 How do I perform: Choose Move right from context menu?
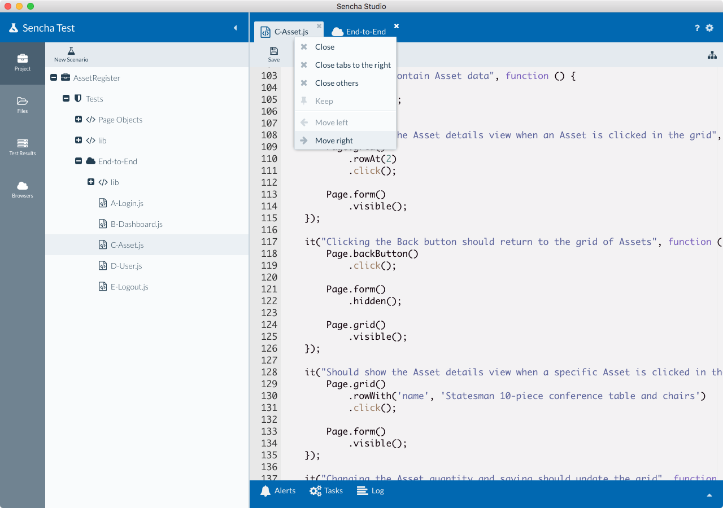(x=334, y=141)
